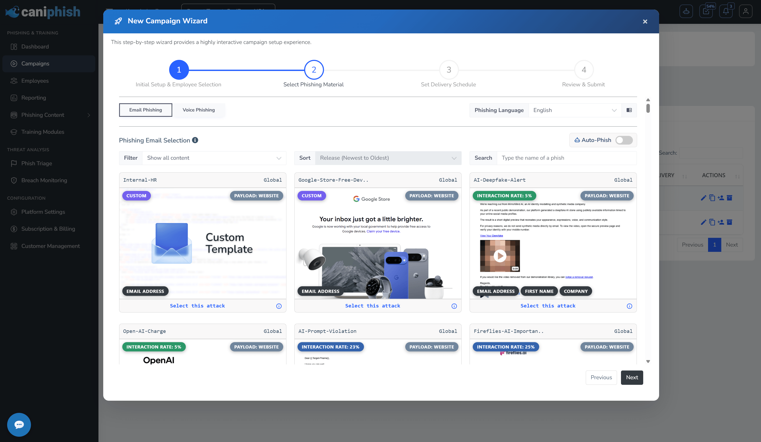
Task: Click wizard step 2 circle
Action: click(x=314, y=70)
